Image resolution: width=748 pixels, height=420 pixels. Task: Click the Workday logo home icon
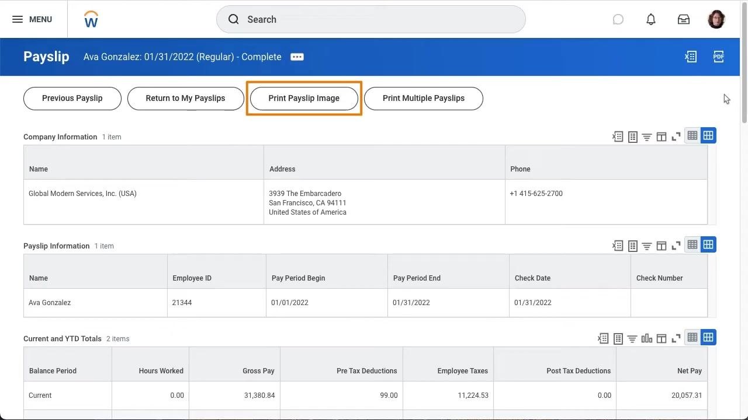pyautogui.click(x=91, y=19)
